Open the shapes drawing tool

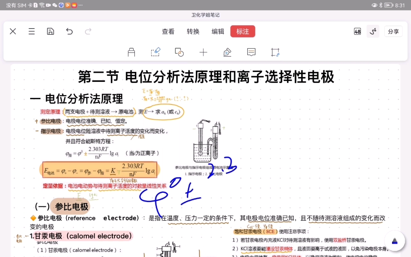[179, 52]
